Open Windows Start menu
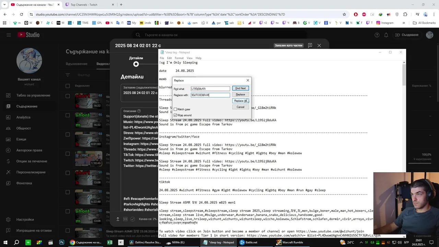Viewport: 439px width, 247px height. pos(5,242)
